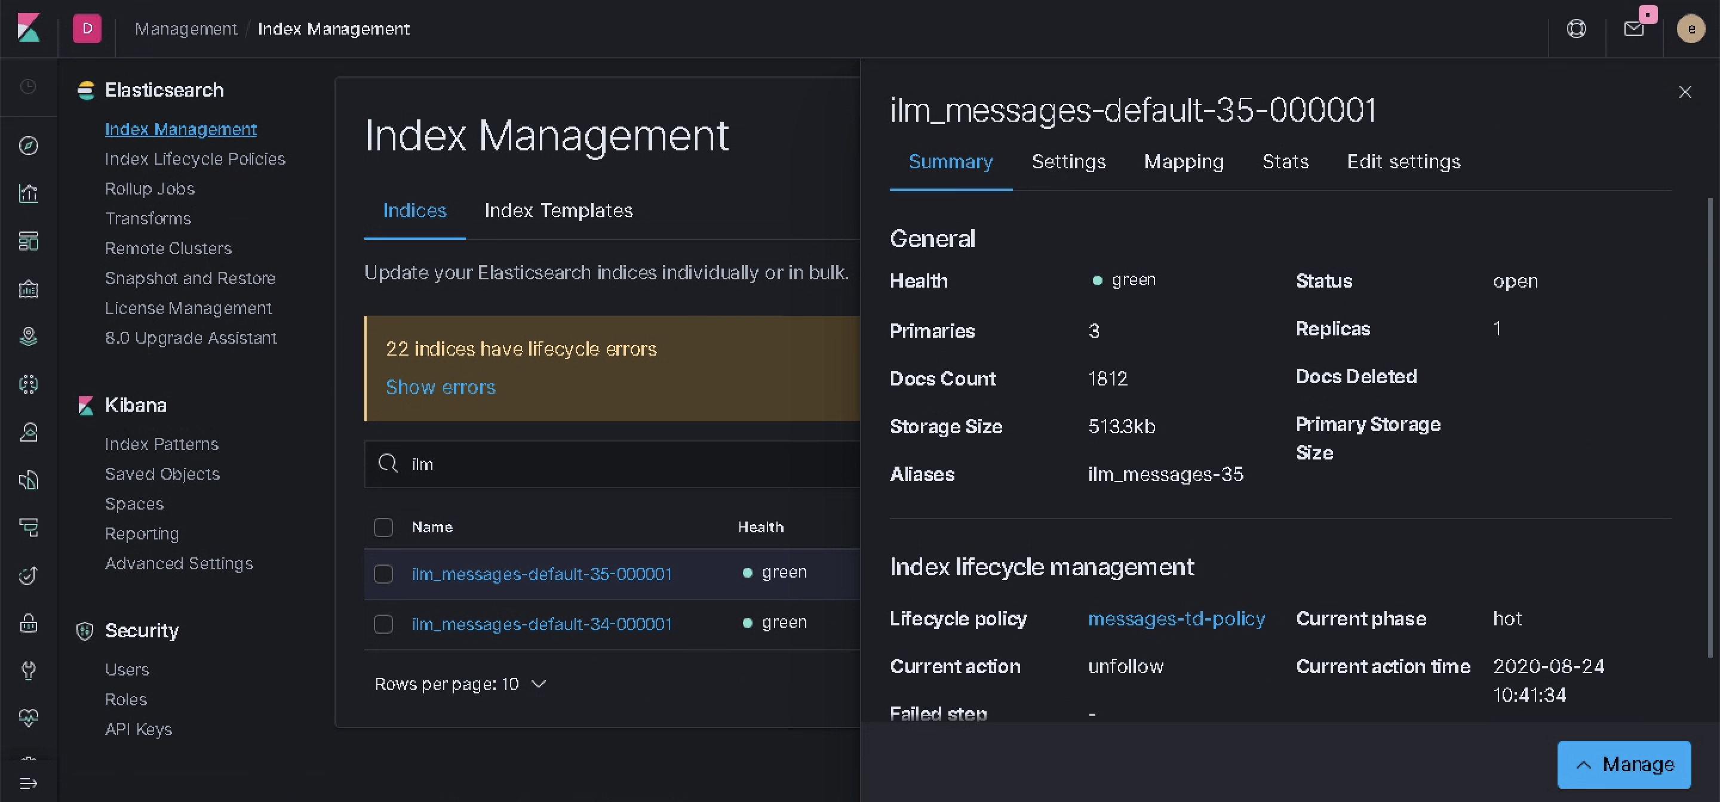Image resolution: width=1720 pixels, height=802 pixels.
Task: Open the messages-td-policy lifecycle policy link
Action: coord(1177,619)
